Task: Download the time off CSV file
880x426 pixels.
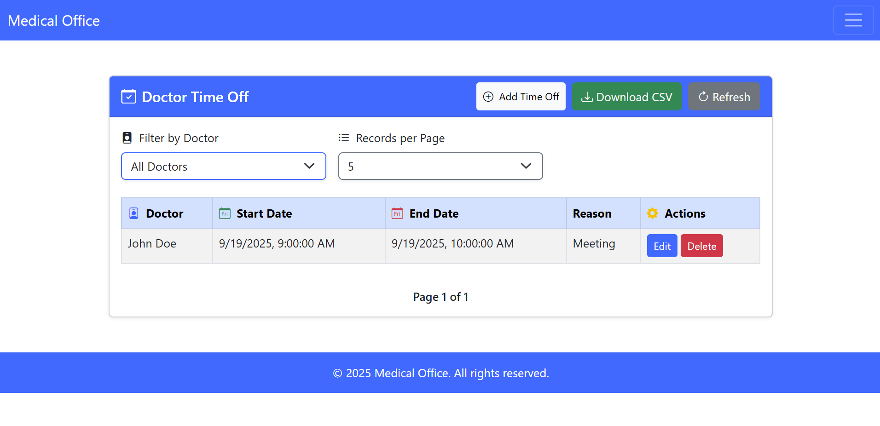Action: pyautogui.click(x=626, y=97)
